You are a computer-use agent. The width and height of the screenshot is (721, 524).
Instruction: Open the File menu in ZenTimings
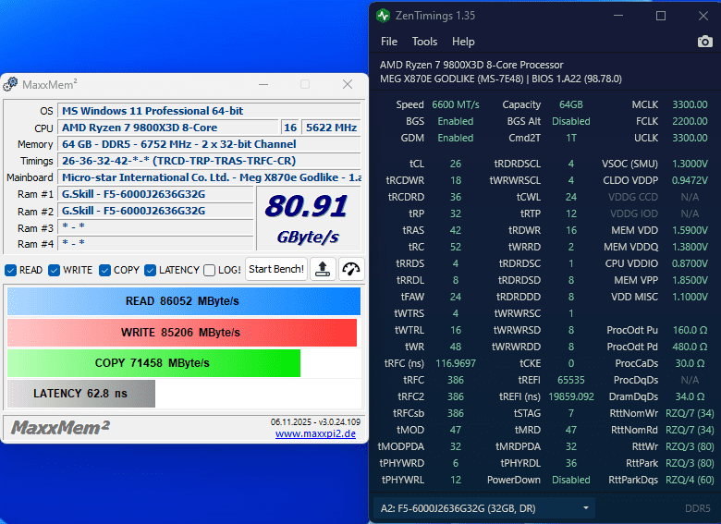tap(389, 42)
